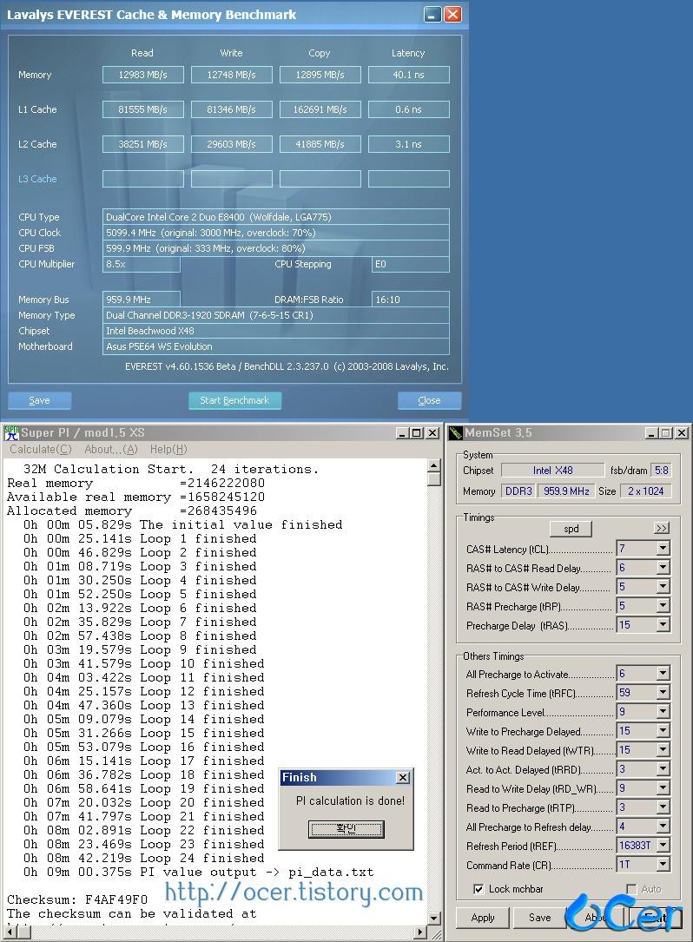Confirm the PI calculation done dialog
The image size is (693, 942).
(346, 829)
